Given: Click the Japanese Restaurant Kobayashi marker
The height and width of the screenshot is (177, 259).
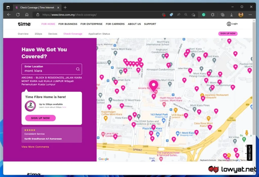Looking at the screenshot, I should click(202, 95).
